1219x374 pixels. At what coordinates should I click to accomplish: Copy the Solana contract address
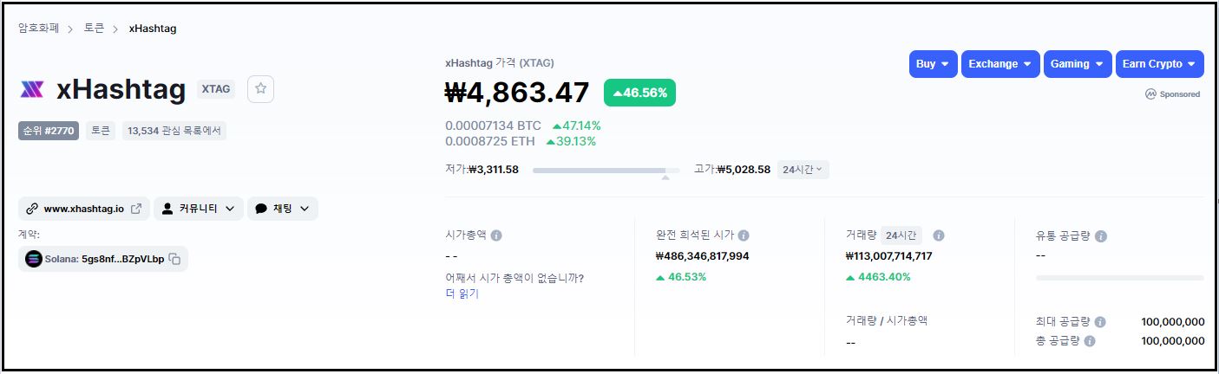(x=174, y=259)
